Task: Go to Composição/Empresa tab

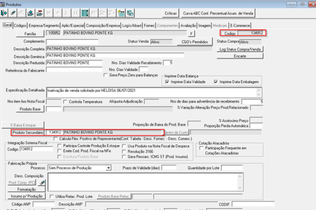Action: pyautogui.click(x=103, y=25)
